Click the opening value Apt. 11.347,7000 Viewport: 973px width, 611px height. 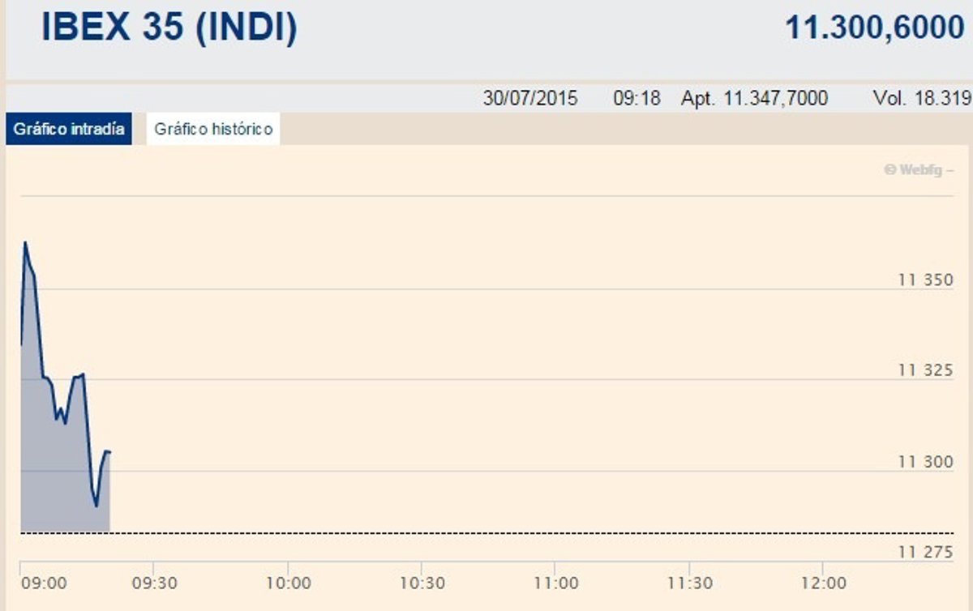tap(754, 99)
